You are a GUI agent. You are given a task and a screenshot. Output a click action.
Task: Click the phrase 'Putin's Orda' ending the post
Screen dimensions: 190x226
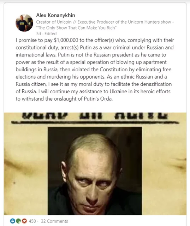pos(98,99)
